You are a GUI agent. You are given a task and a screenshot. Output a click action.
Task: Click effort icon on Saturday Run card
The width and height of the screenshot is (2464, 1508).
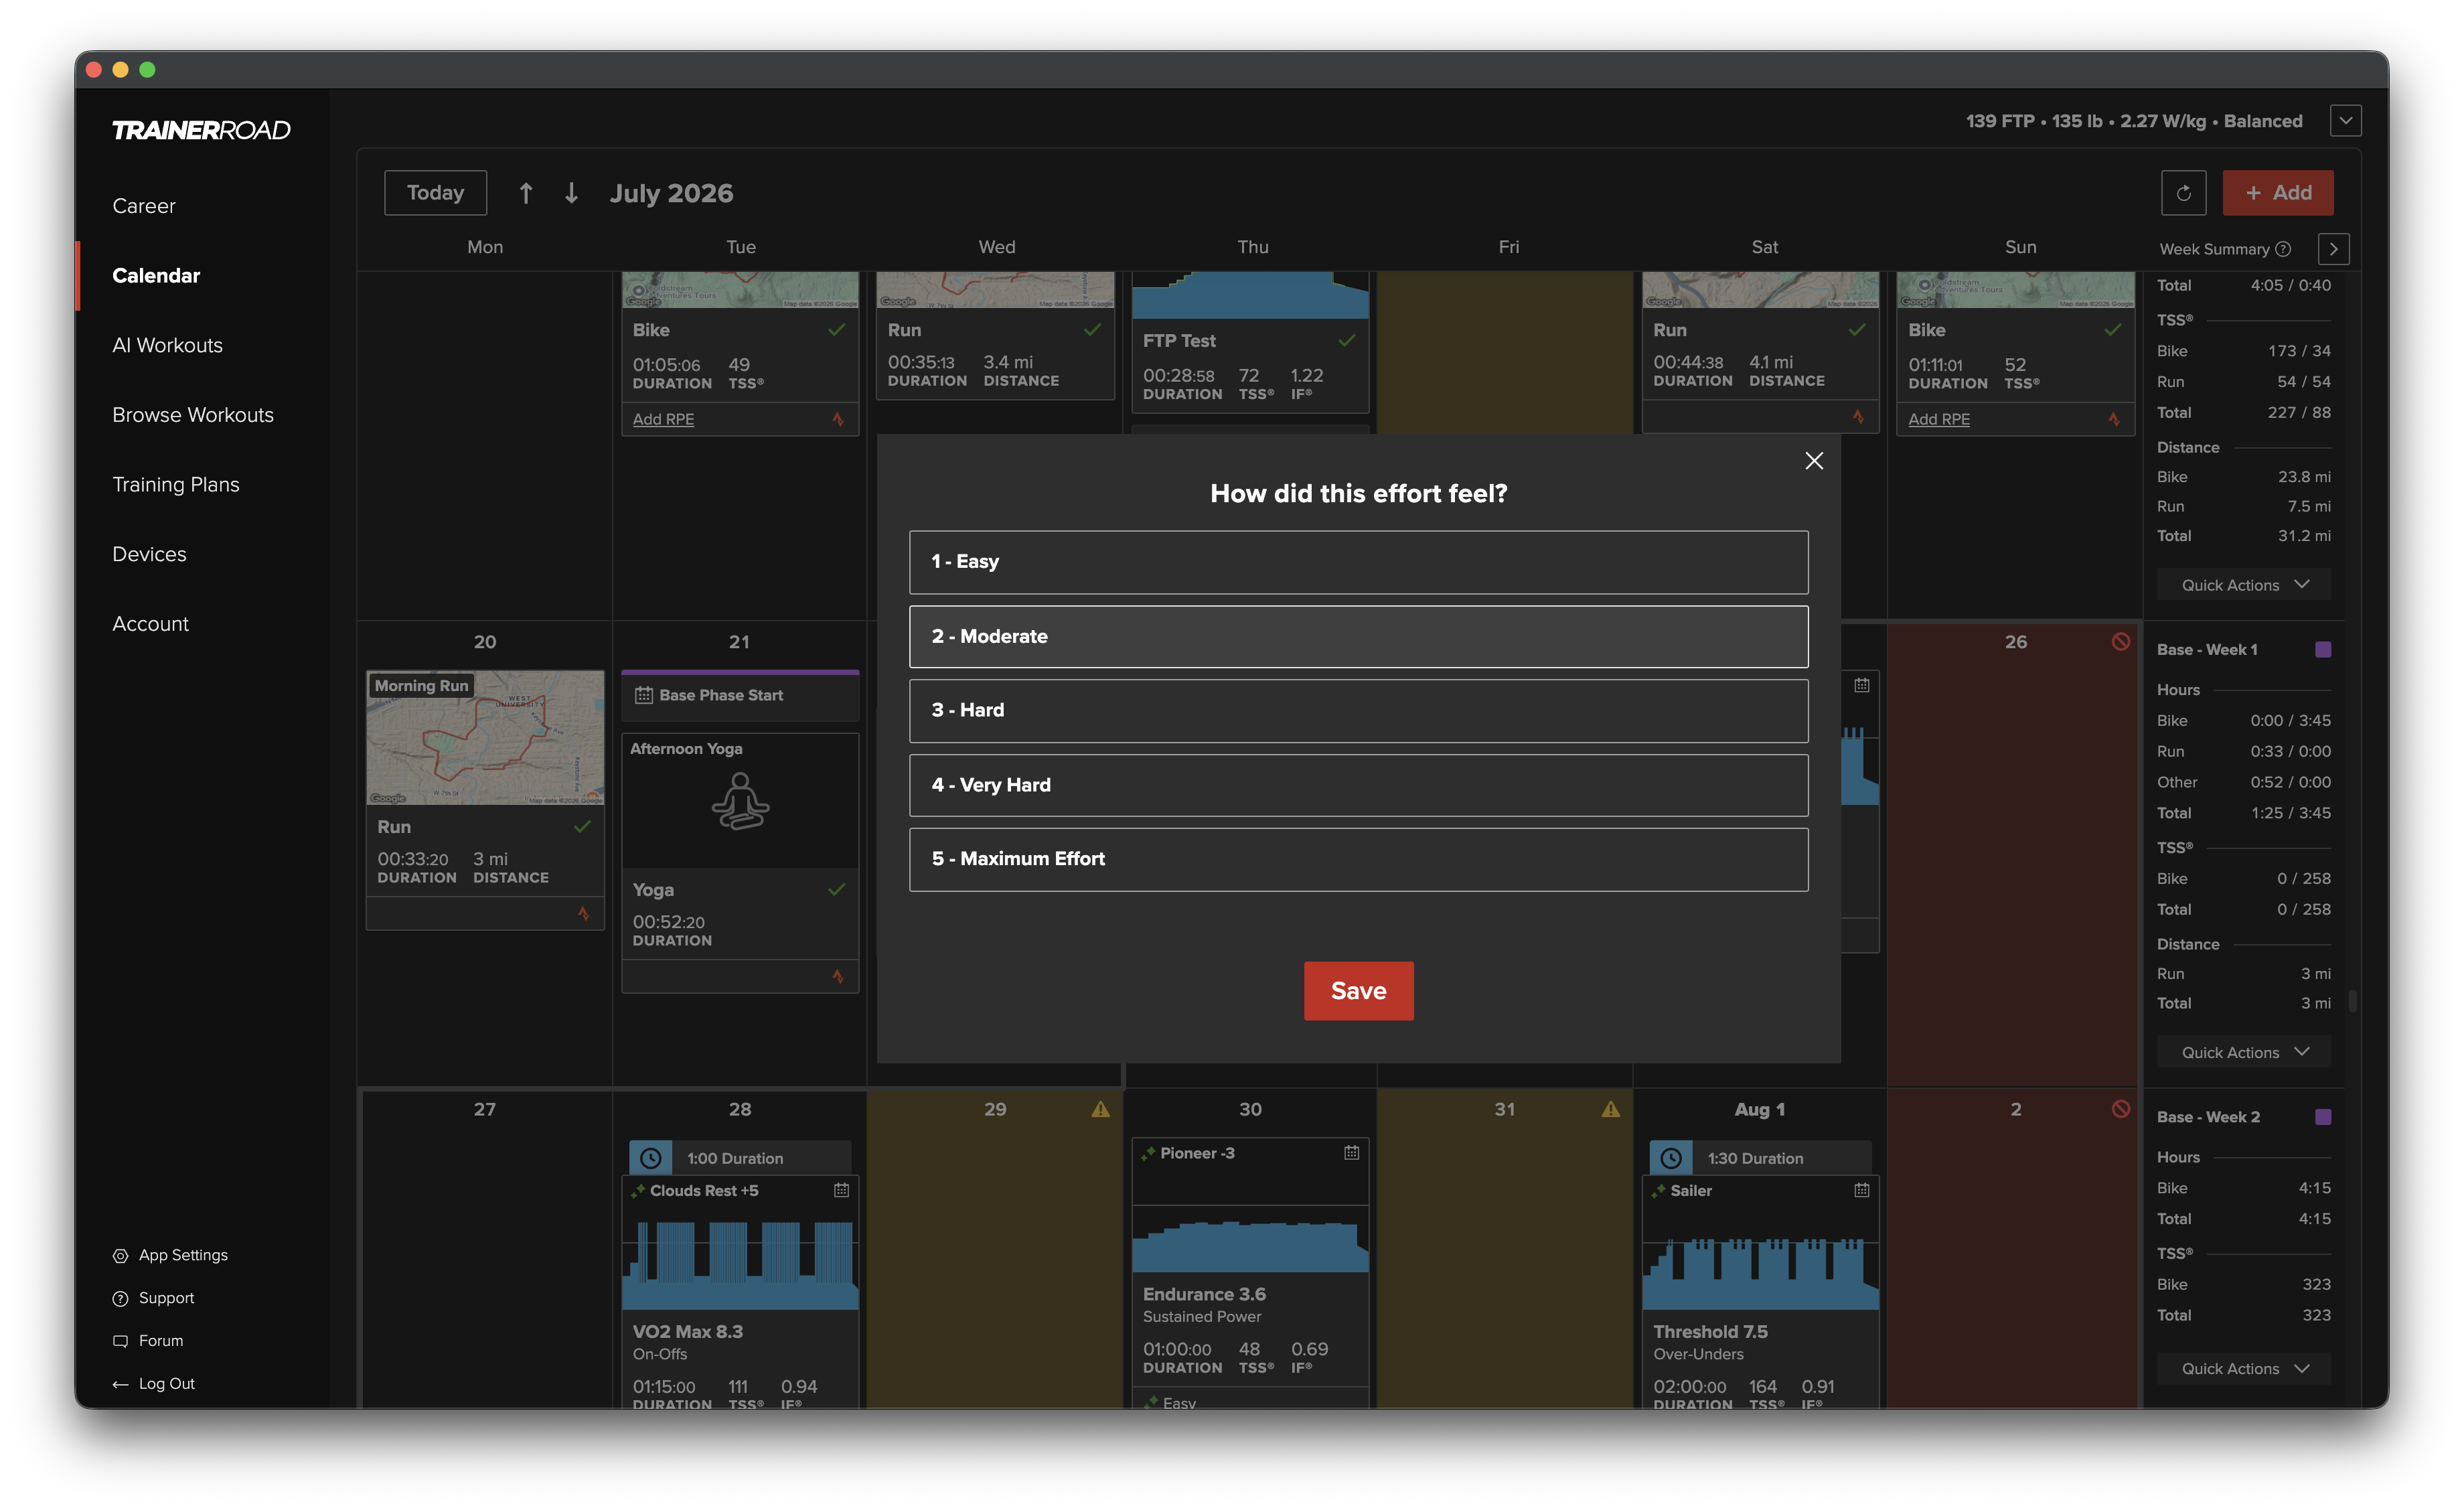click(x=1858, y=417)
